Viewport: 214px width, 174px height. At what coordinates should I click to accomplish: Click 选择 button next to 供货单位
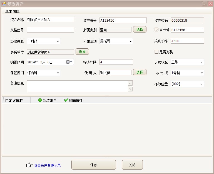[82, 52]
